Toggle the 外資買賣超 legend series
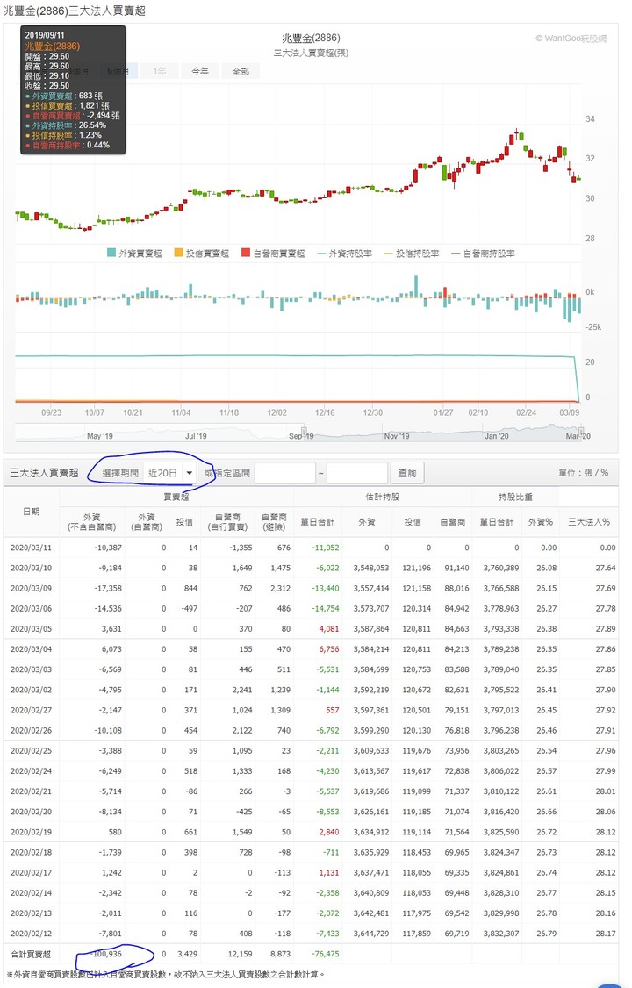The height and width of the screenshot is (988, 632). [x=134, y=254]
